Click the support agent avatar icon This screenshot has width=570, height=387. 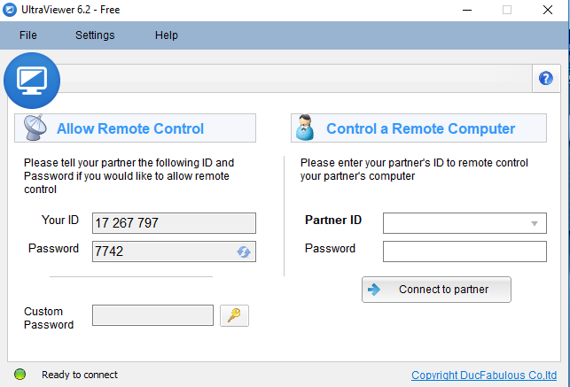(305, 128)
